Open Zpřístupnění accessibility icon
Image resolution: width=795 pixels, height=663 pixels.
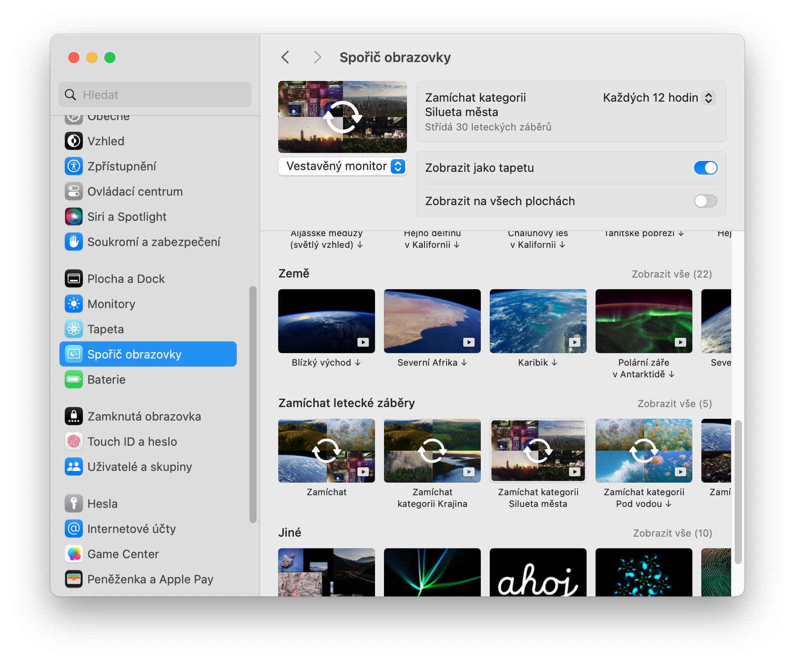coord(74,166)
